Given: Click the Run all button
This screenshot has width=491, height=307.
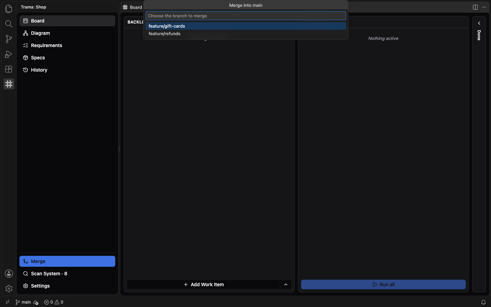Looking at the screenshot, I should click(x=383, y=284).
